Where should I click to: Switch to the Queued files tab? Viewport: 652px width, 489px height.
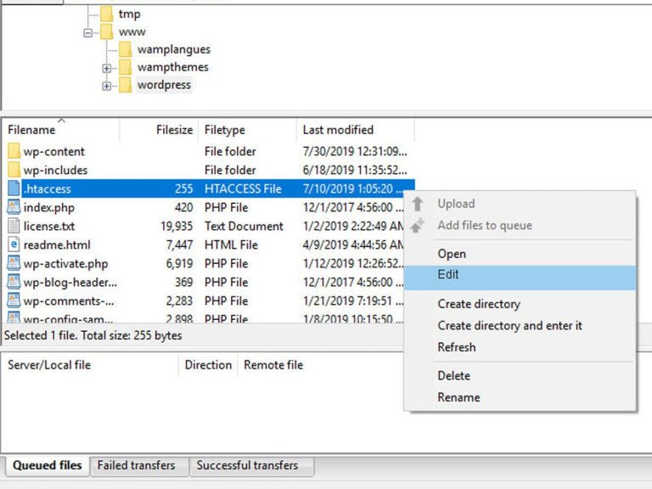[48, 466]
